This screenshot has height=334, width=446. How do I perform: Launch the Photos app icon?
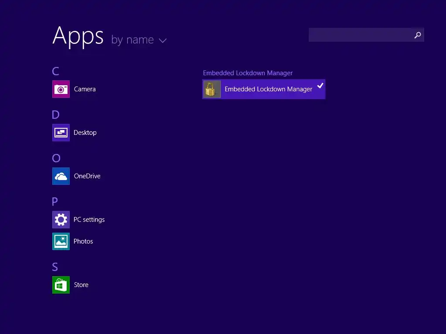[61, 241]
